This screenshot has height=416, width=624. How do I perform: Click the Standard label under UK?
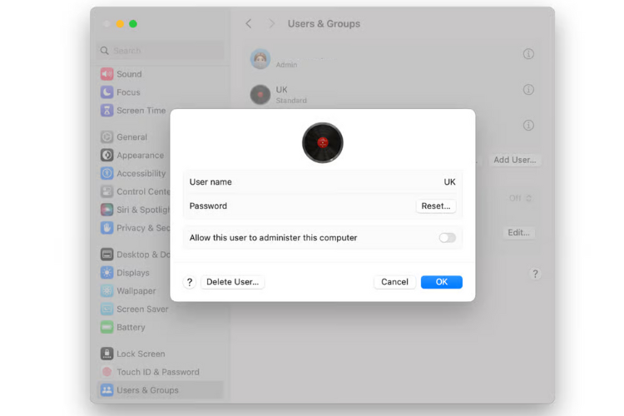pos(291,101)
